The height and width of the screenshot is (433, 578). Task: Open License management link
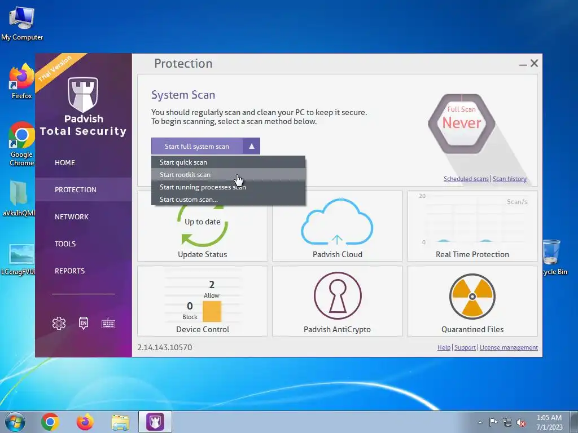click(x=509, y=347)
